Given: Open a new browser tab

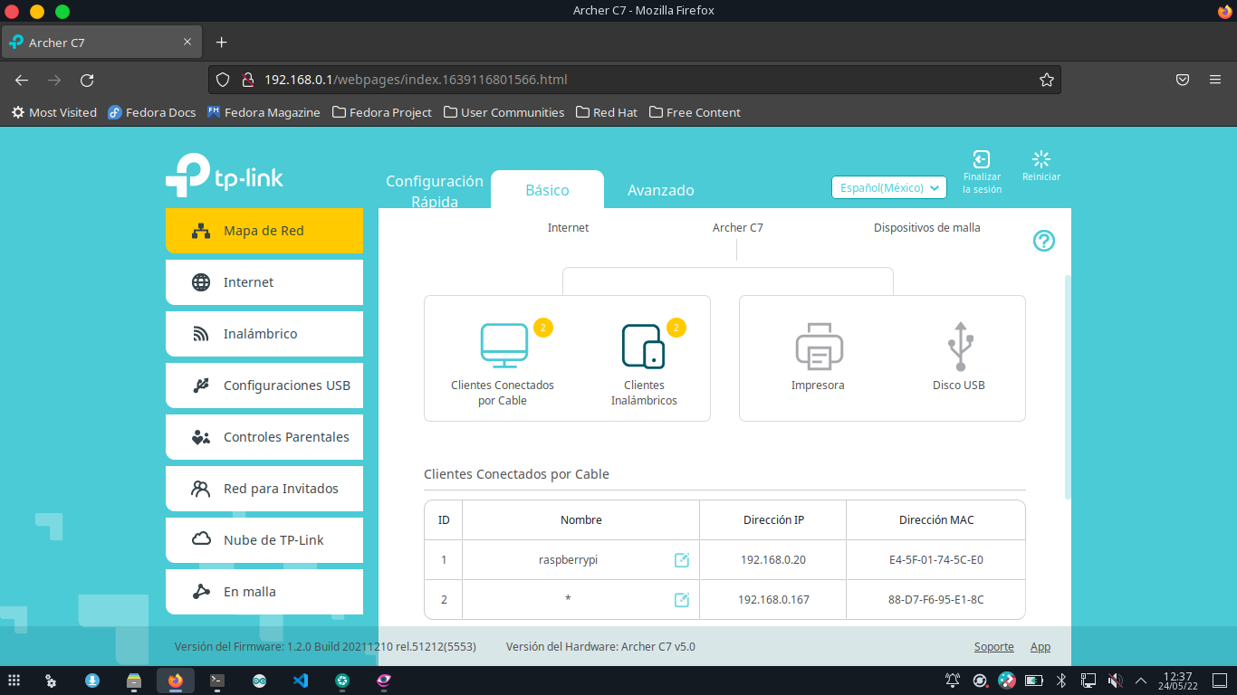Looking at the screenshot, I should 222,43.
